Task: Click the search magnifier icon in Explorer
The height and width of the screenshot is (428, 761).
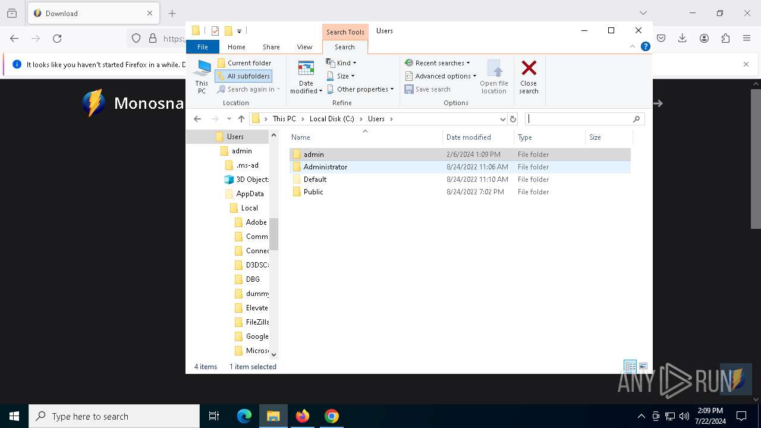Action: (636, 119)
